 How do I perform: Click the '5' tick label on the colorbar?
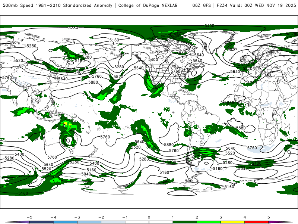[x=269, y=217]
